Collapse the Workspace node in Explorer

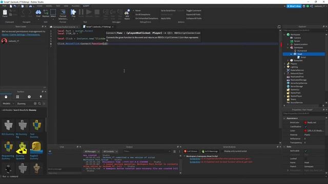tap(284, 35)
